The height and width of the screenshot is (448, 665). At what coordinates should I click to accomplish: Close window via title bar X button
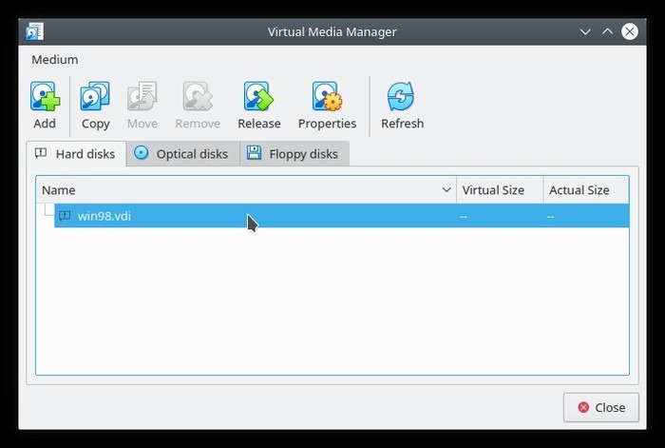(629, 31)
